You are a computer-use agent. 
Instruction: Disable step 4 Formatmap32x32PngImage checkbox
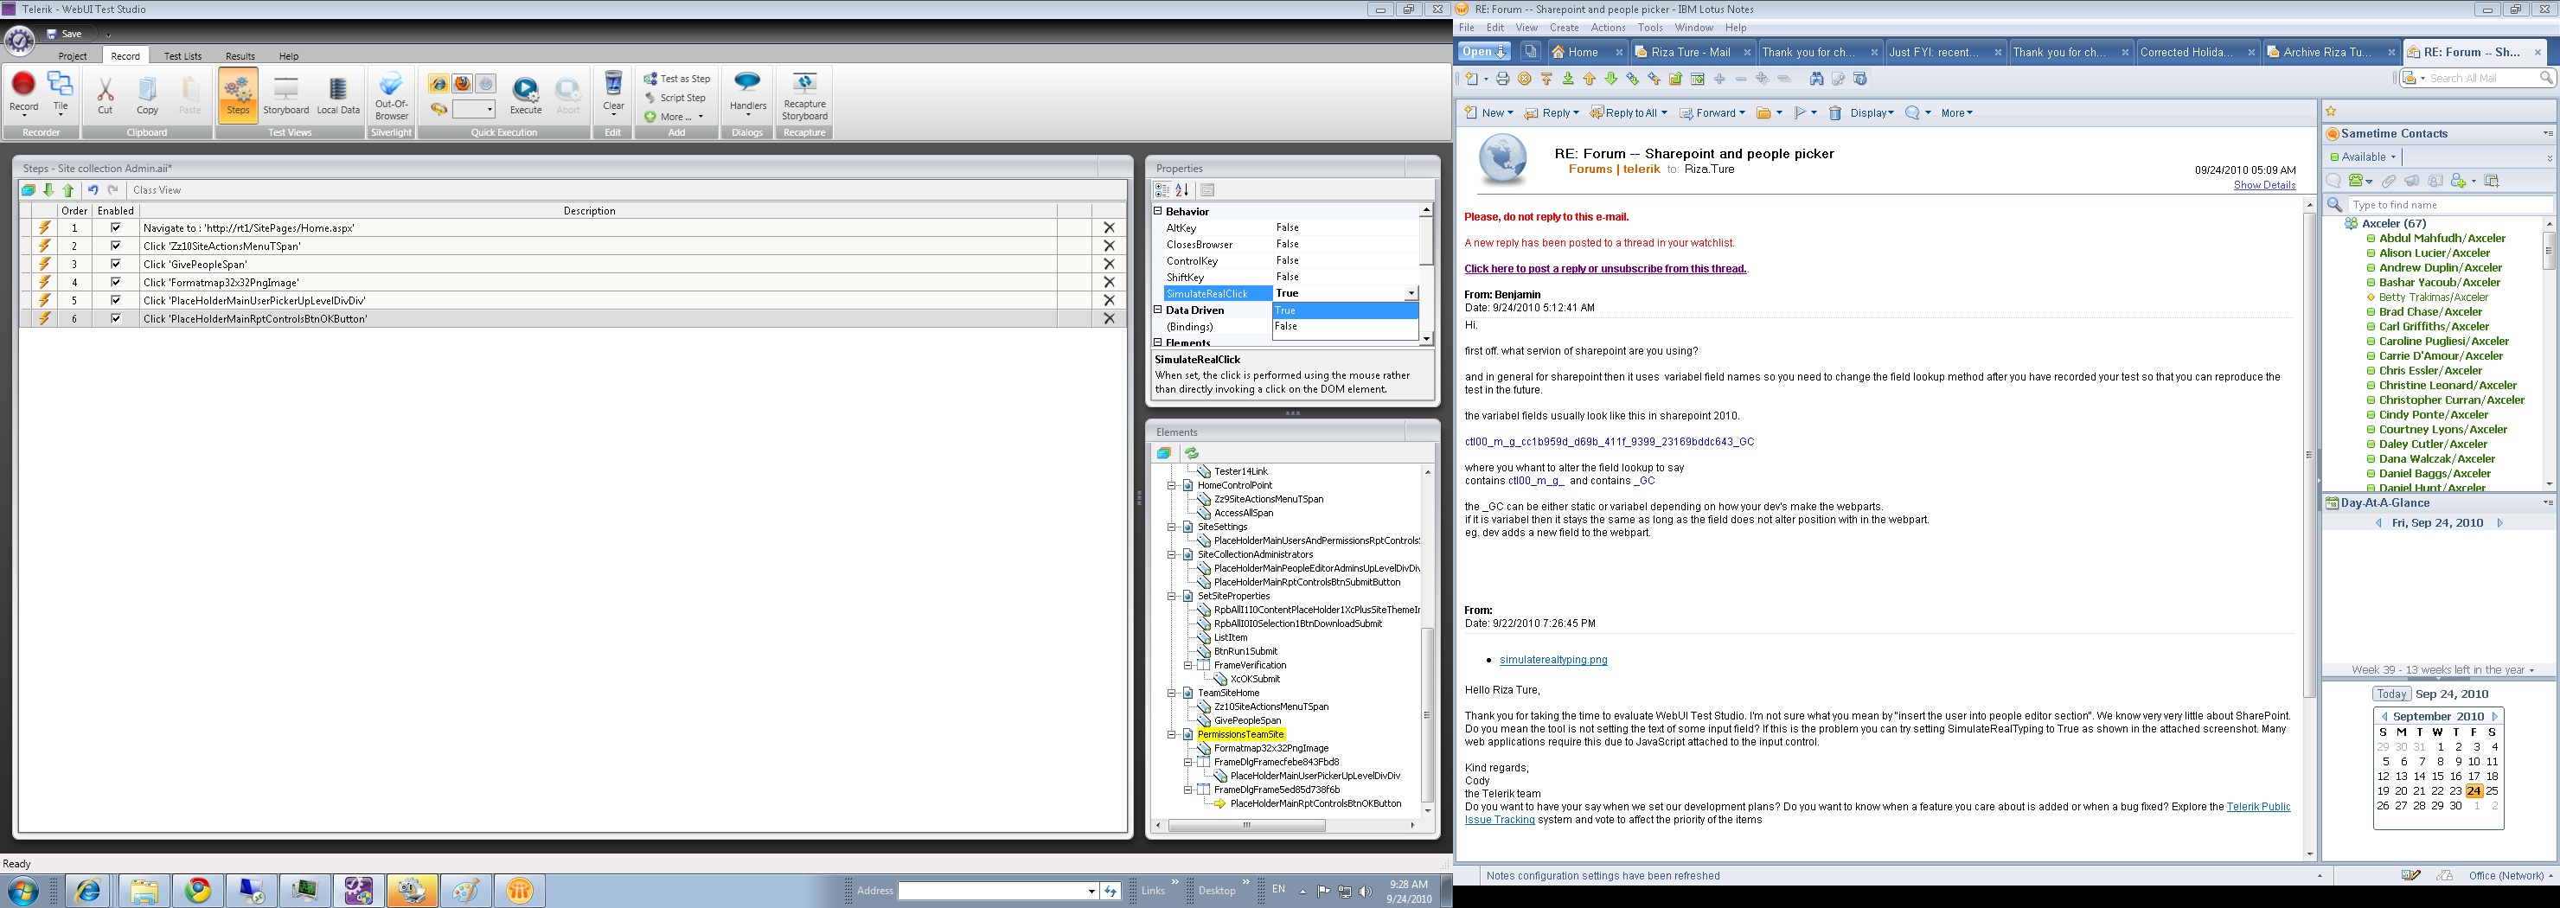click(x=115, y=282)
